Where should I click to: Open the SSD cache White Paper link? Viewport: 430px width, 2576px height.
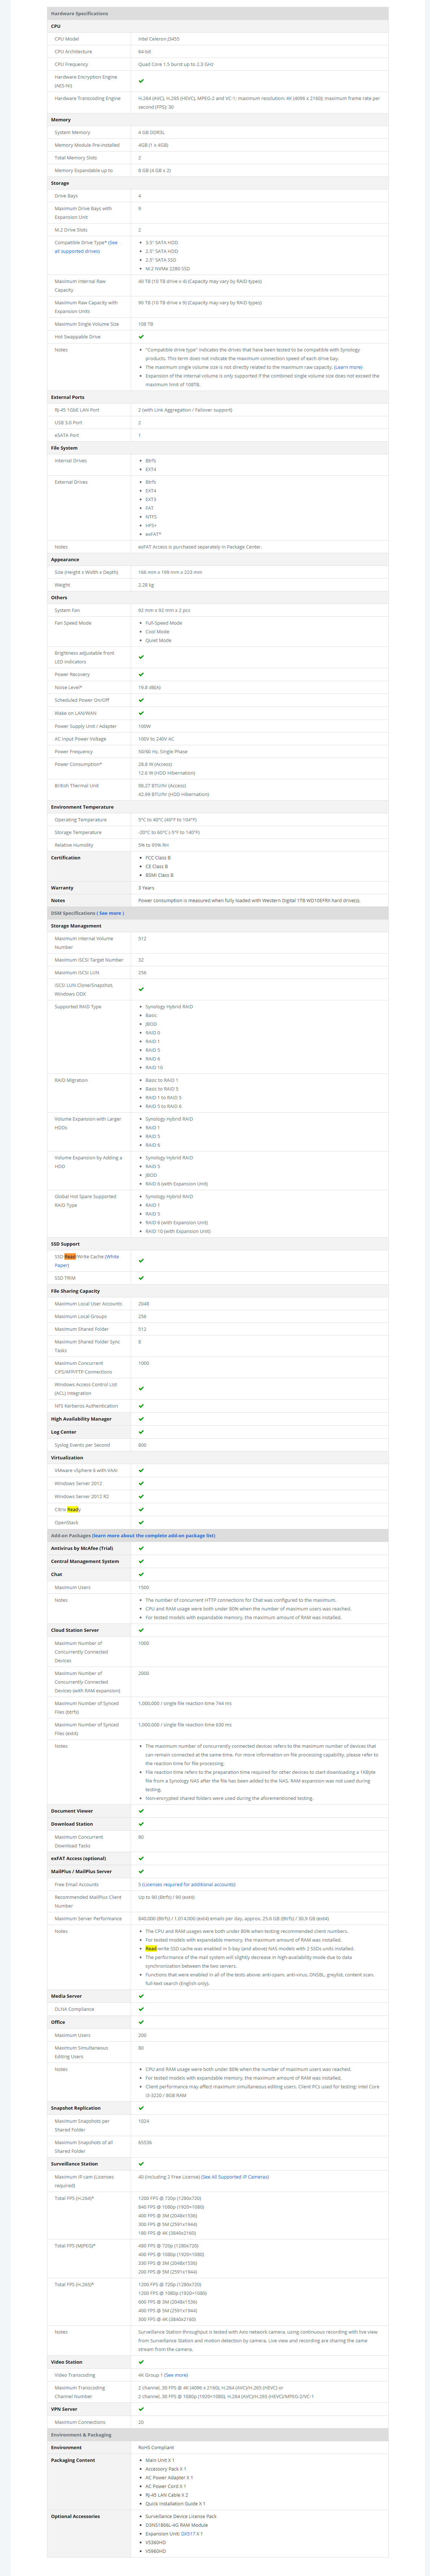[86, 1261]
